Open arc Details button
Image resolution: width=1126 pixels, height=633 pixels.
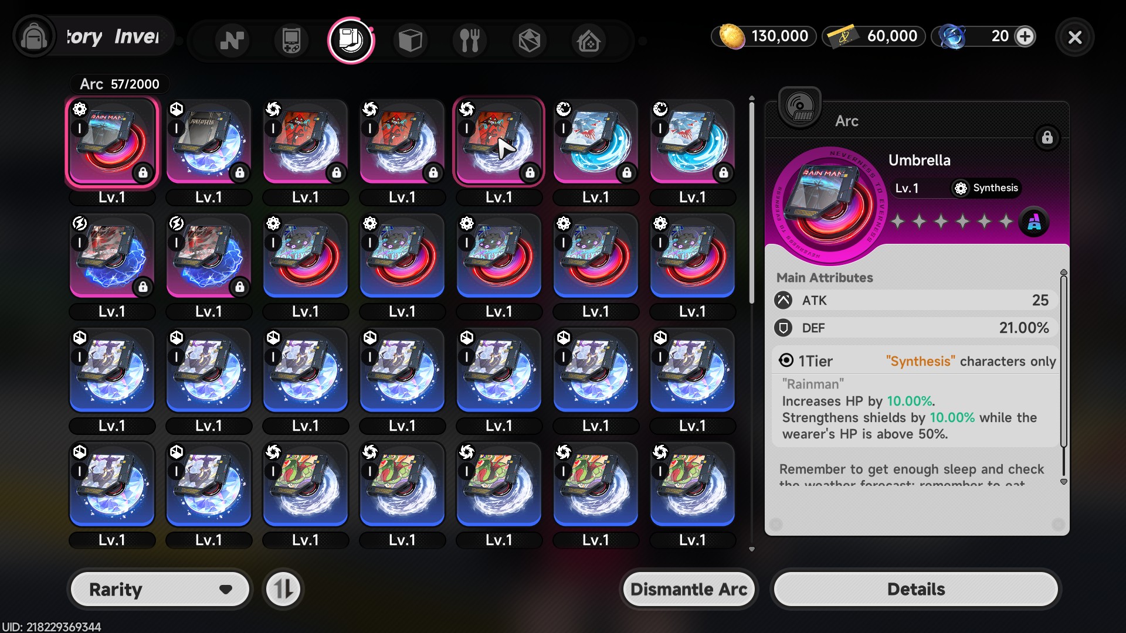(916, 589)
